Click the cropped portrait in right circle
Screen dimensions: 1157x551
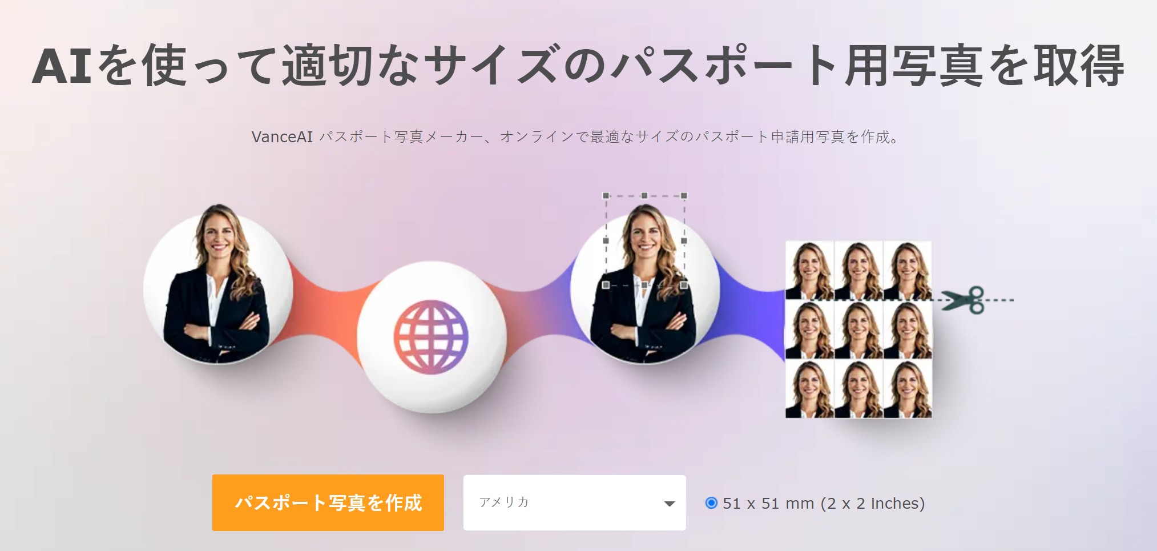click(644, 284)
